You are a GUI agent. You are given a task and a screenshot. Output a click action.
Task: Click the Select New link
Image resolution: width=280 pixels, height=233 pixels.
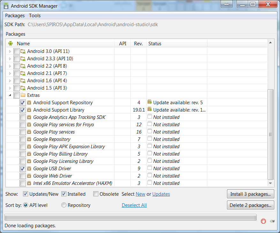(140, 194)
